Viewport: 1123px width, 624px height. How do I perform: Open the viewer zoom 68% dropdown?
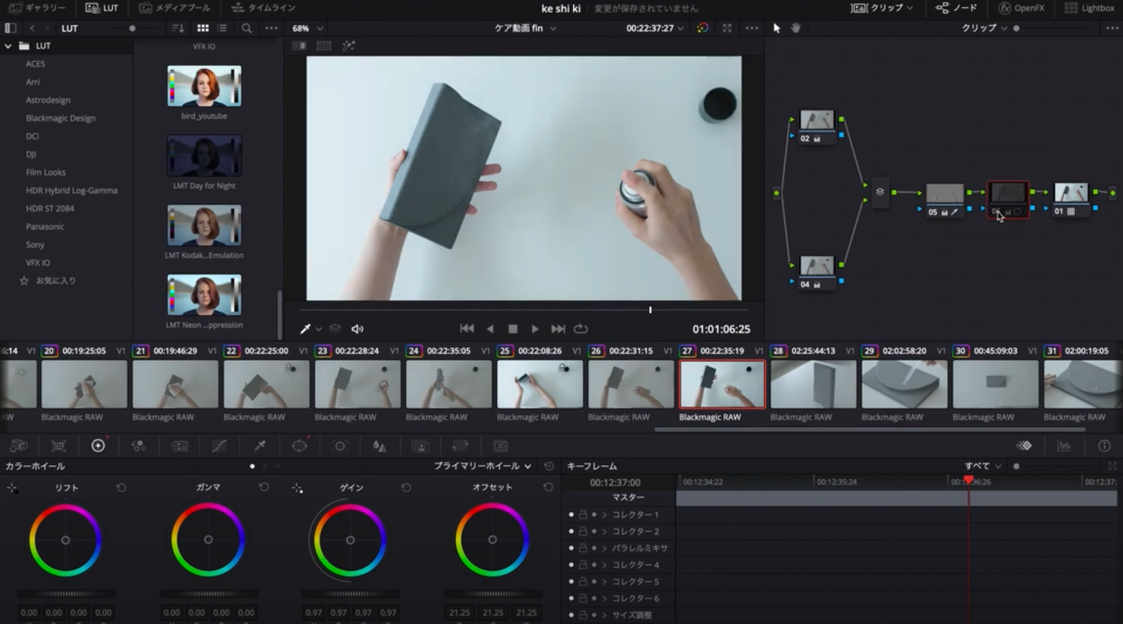coord(307,29)
